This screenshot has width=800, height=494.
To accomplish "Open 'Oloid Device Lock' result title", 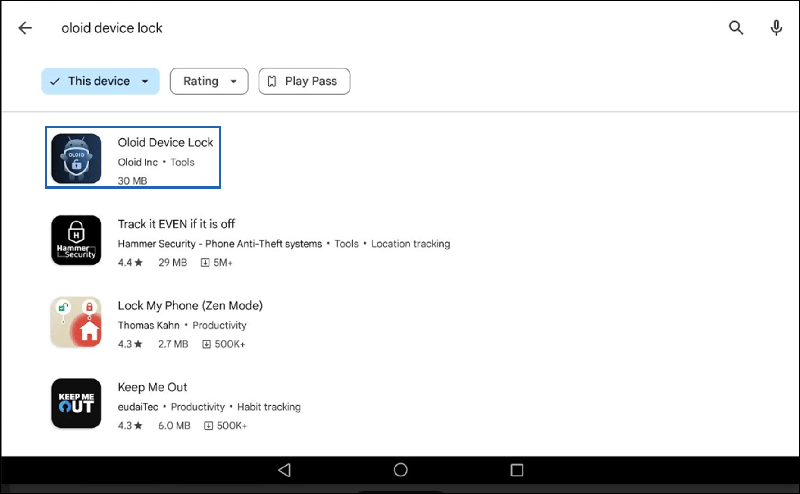I will click(165, 143).
